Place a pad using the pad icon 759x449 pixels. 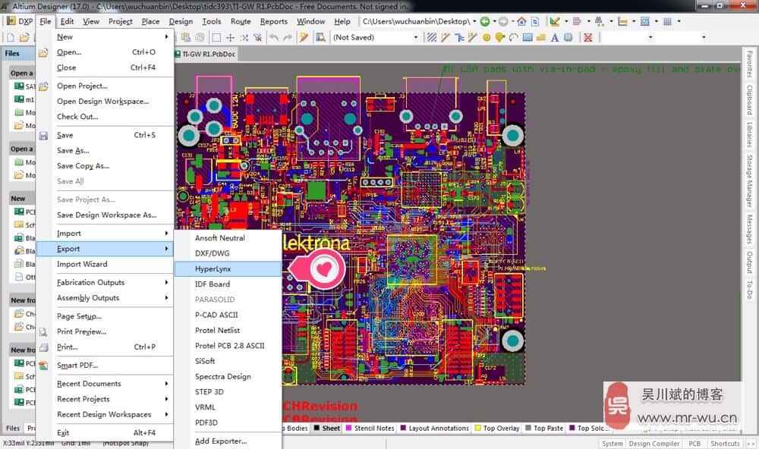(x=487, y=37)
